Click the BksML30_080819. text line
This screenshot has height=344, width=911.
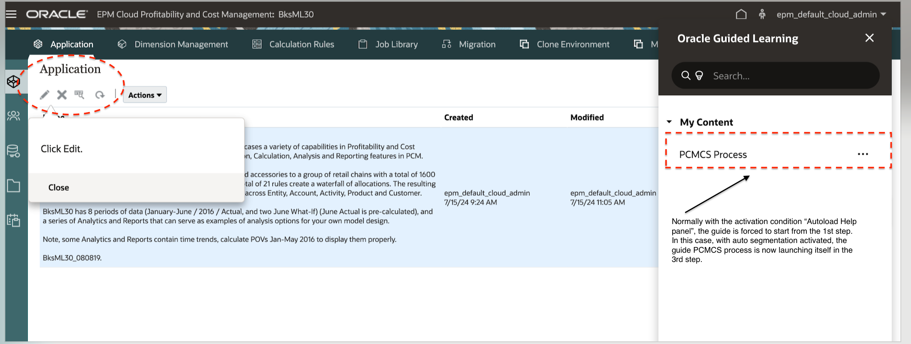click(72, 258)
